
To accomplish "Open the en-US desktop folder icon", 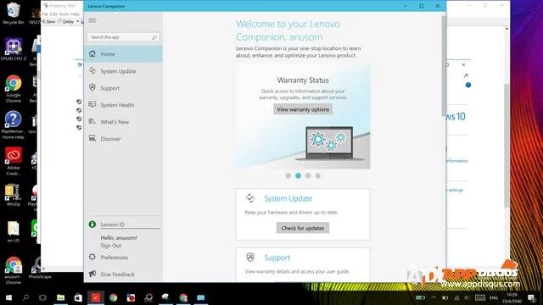I will tap(14, 231).
